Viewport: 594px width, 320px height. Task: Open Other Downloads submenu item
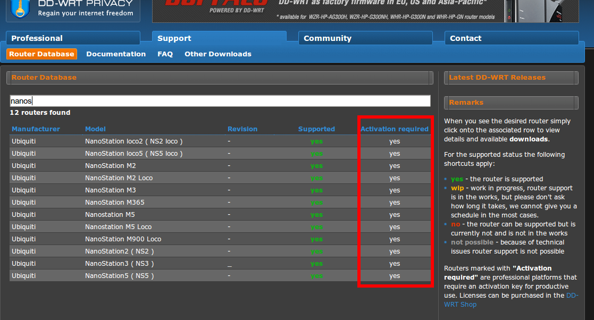tap(218, 54)
